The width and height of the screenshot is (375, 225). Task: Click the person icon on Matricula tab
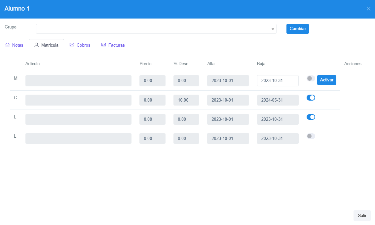[37, 45]
